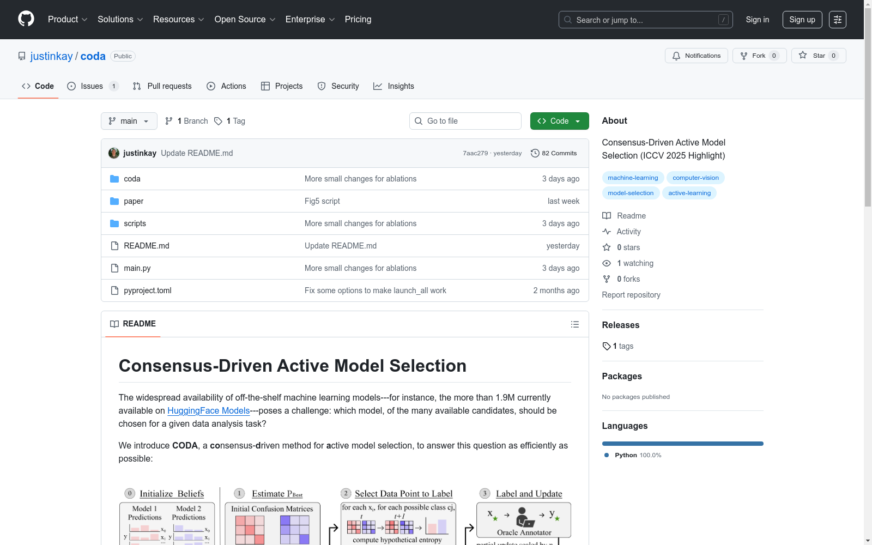Click the Activity pulse icon in About
This screenshot has height=545, width=872.
point(607,232)
